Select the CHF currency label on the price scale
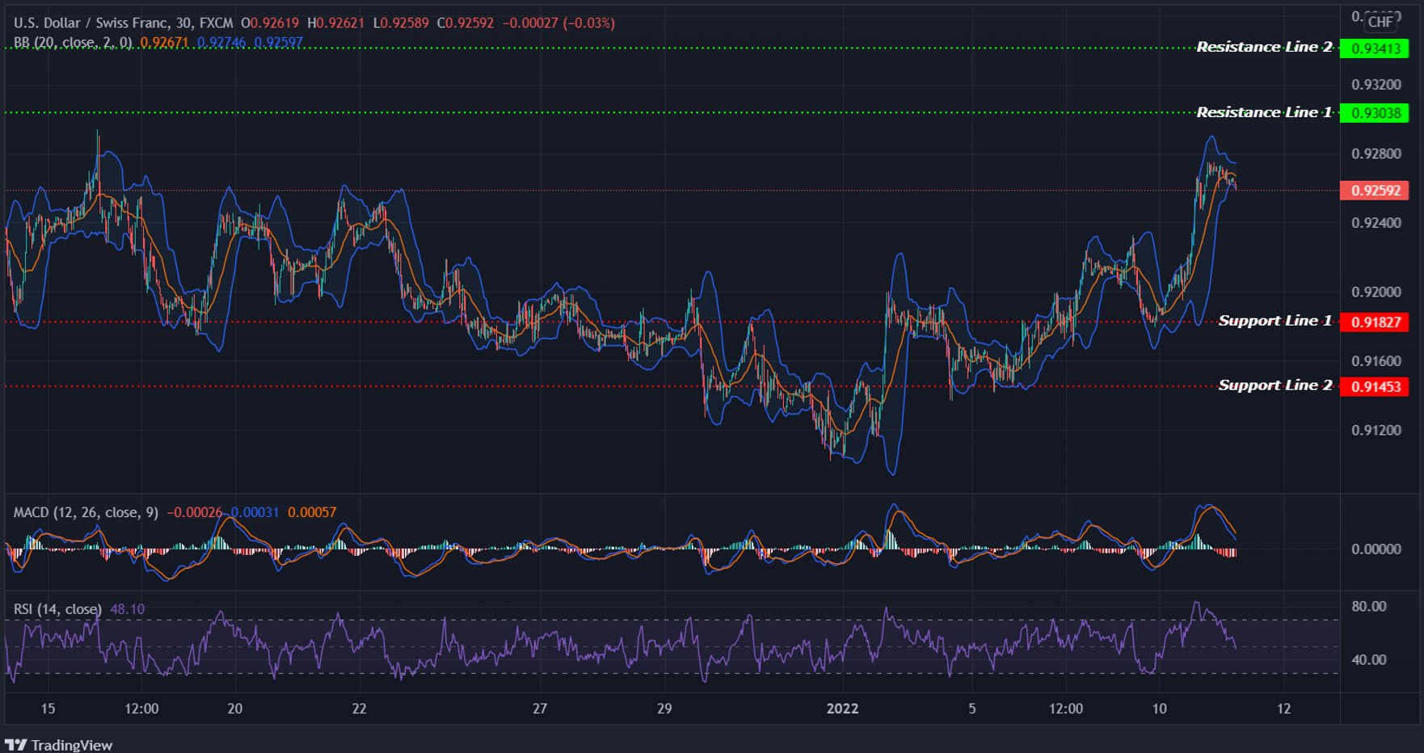Viewport: 1424px width, 753px height. coord(1379,23)
